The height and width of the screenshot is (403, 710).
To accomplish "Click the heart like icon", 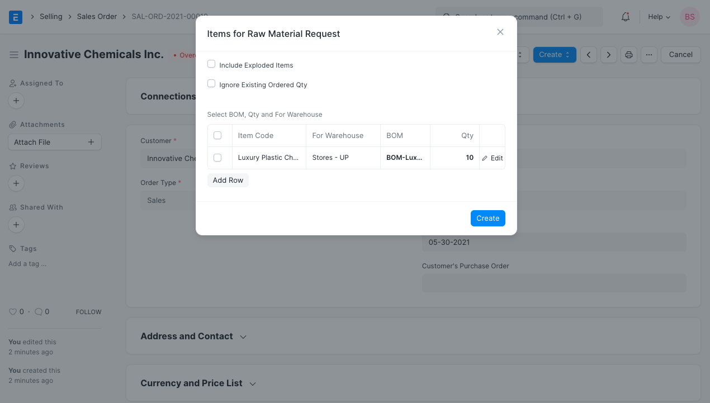I will pos(12,311).
